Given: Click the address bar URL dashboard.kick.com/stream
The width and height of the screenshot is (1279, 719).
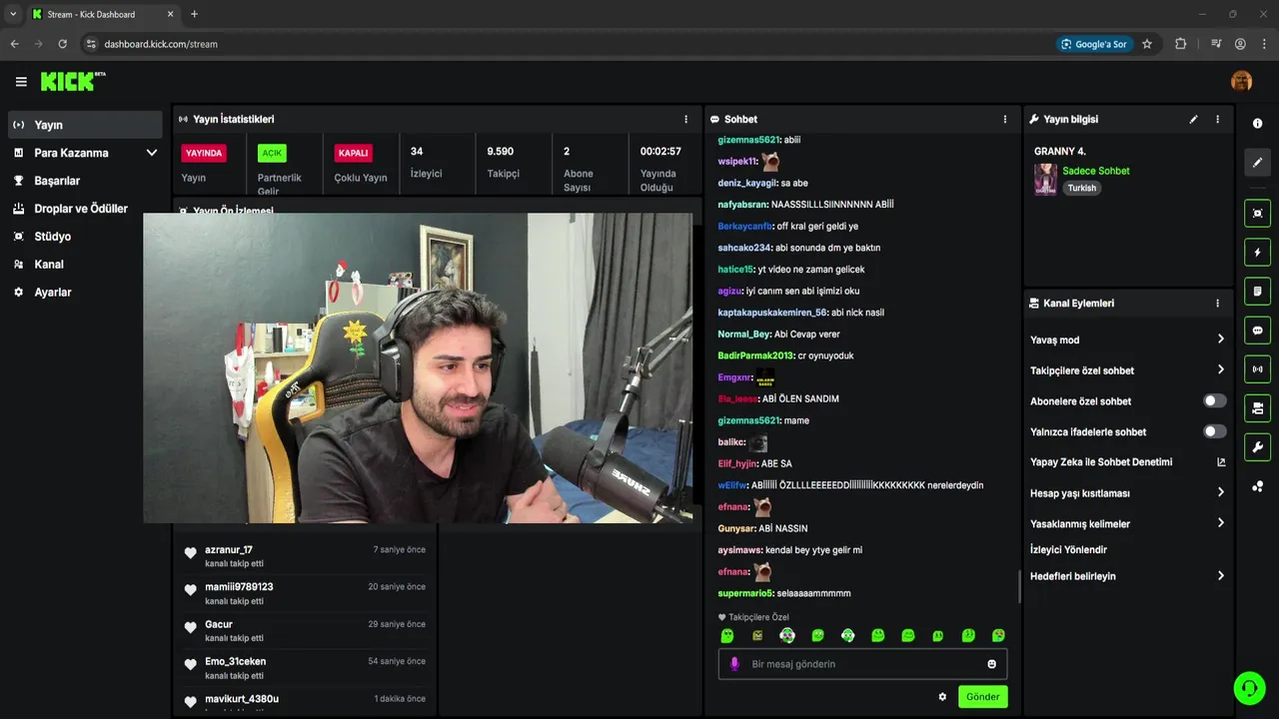Looking at the screenshot, I should coord(161,44).
